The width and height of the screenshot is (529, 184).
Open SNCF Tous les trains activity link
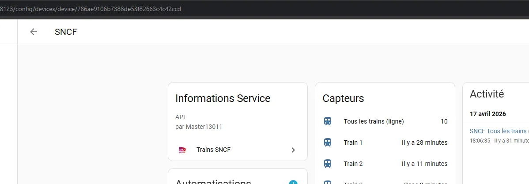tap(499, 131)
